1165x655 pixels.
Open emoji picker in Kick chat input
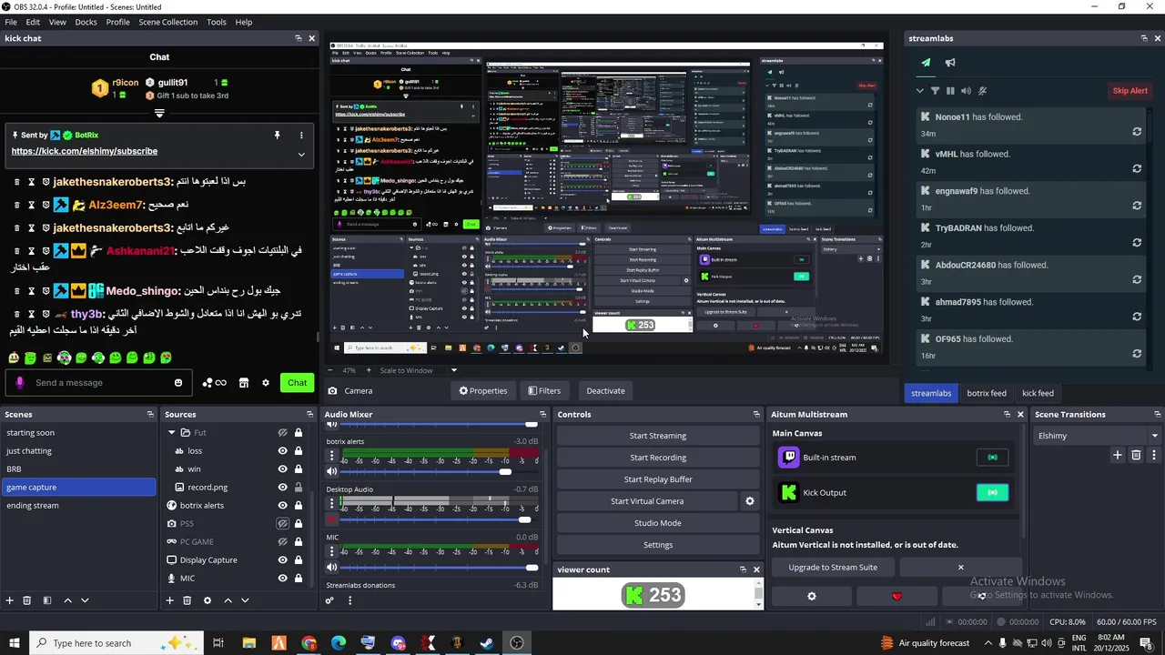pyautogui.click(x=178, y=383)
